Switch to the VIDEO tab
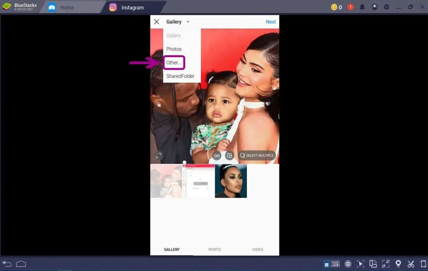Viewport: 428px width, 271px height. pyautogui.click(x=257, y=250)
